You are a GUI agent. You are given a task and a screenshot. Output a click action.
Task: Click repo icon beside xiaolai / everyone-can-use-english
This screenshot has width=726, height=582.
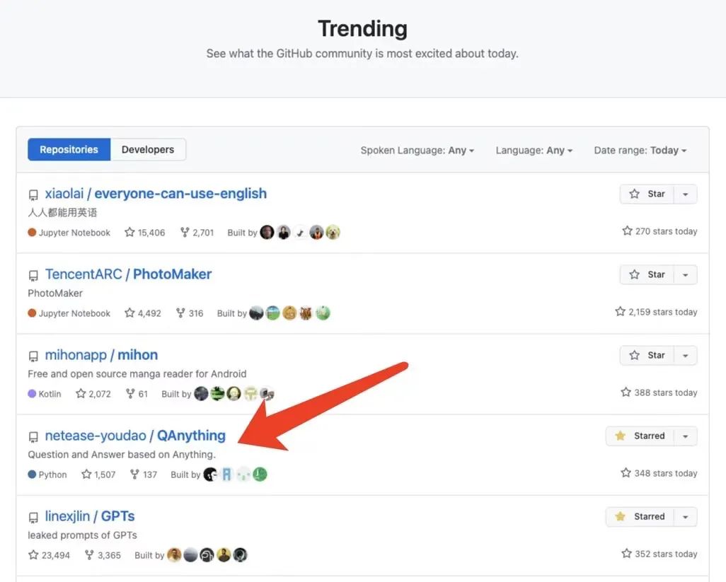33,194
